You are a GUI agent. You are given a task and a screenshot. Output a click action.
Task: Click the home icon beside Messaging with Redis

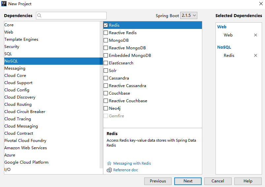pyautogui.click(x=109, y=163)
